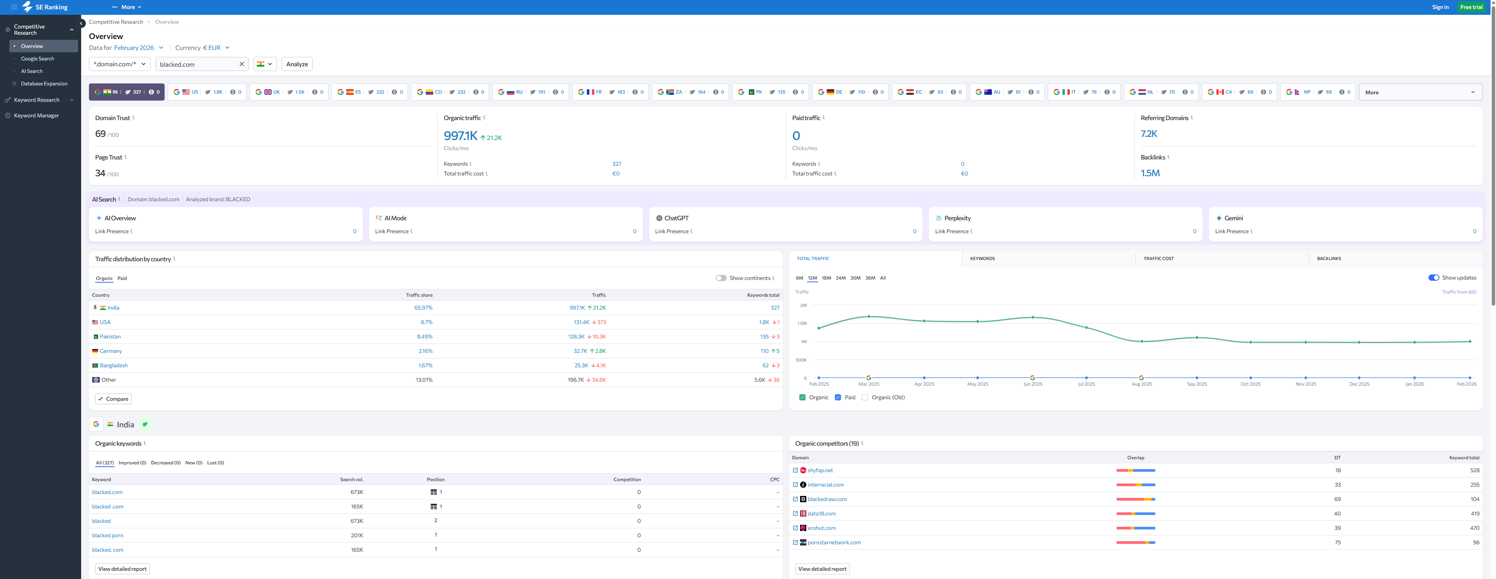Click the apps grid icon beside SE Ranking
The image size is (1496, 579).
14,7
